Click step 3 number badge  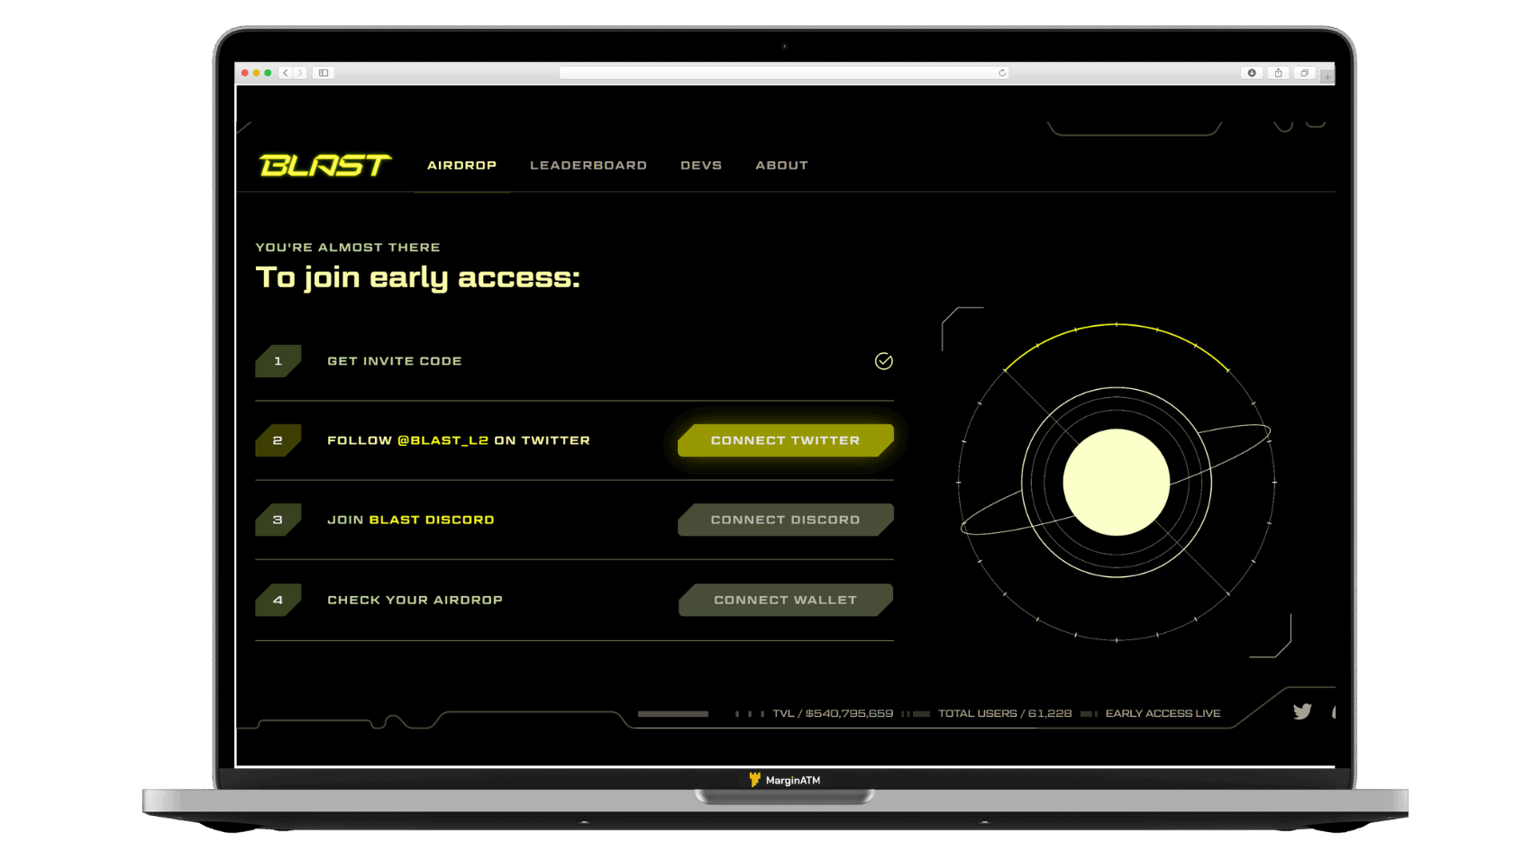[x=278, y=520]
